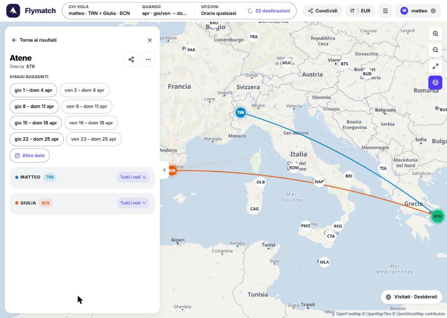Collapse the side panel with chevron
This screenshot has width=447, height=318.
(164, 170)
